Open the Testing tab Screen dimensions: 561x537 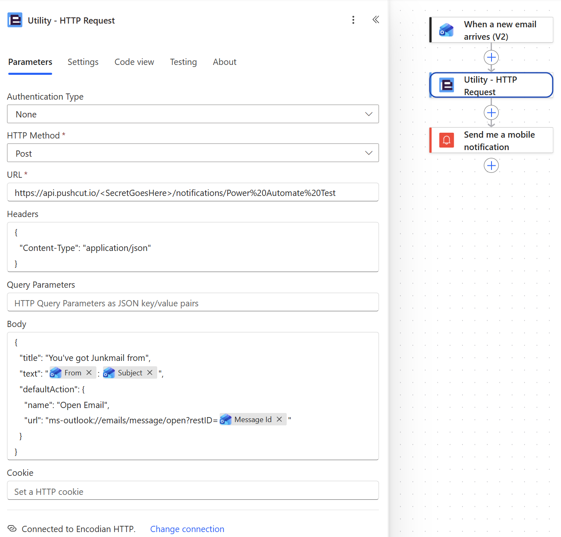pyautogui.click(x=183, y=62)
